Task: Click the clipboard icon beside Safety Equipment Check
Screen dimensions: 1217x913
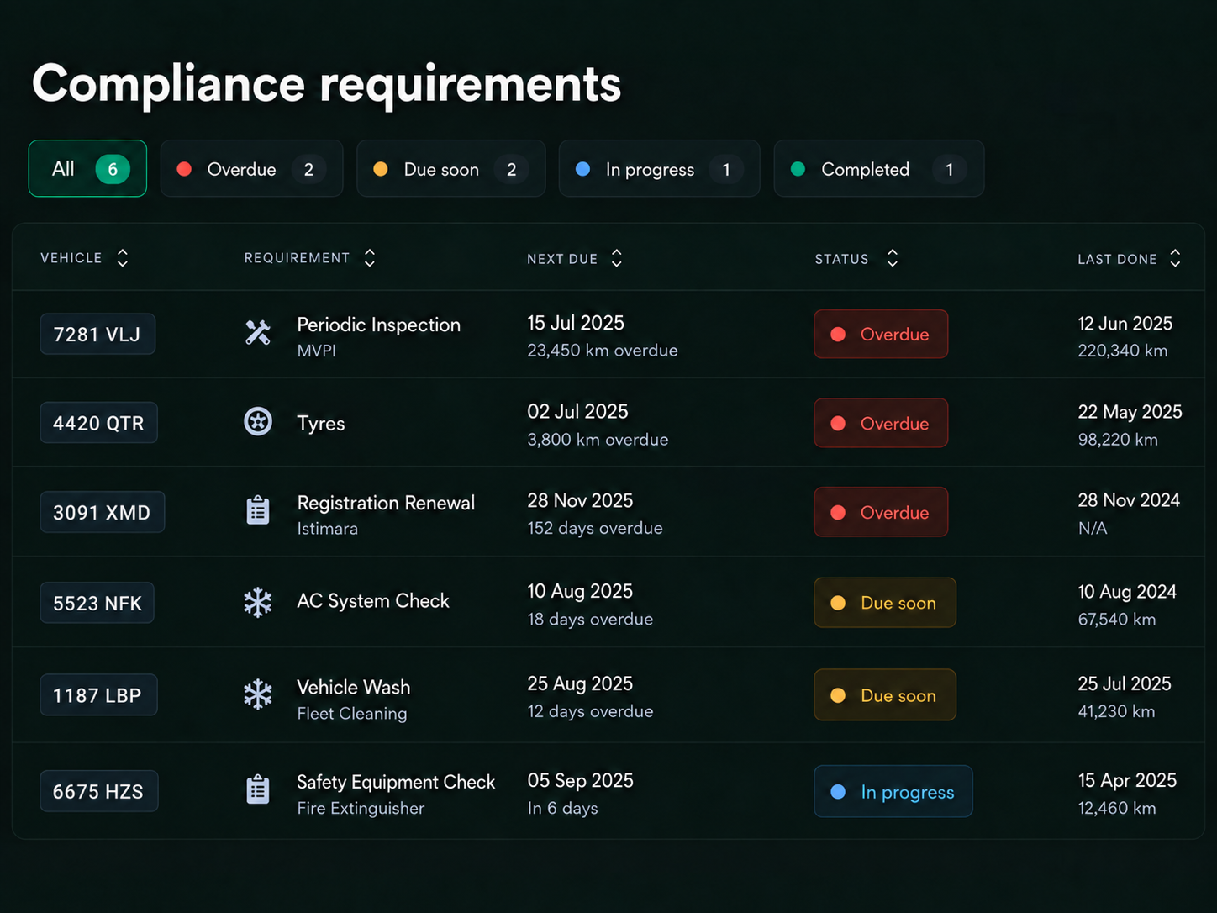Action: [x=258, y=789]
